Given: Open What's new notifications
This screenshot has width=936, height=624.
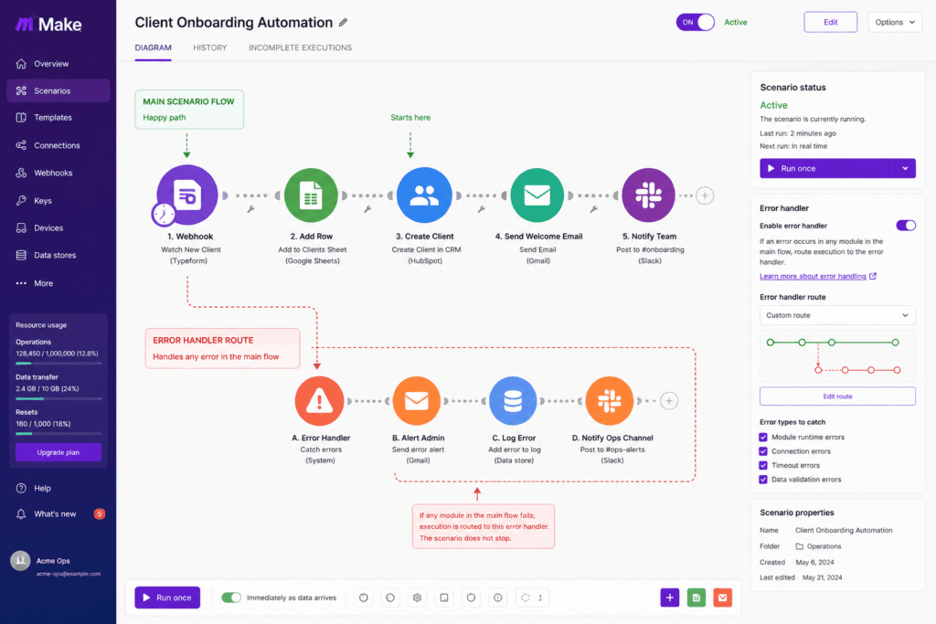Looking at the screenshot, I should pos(58,513).
